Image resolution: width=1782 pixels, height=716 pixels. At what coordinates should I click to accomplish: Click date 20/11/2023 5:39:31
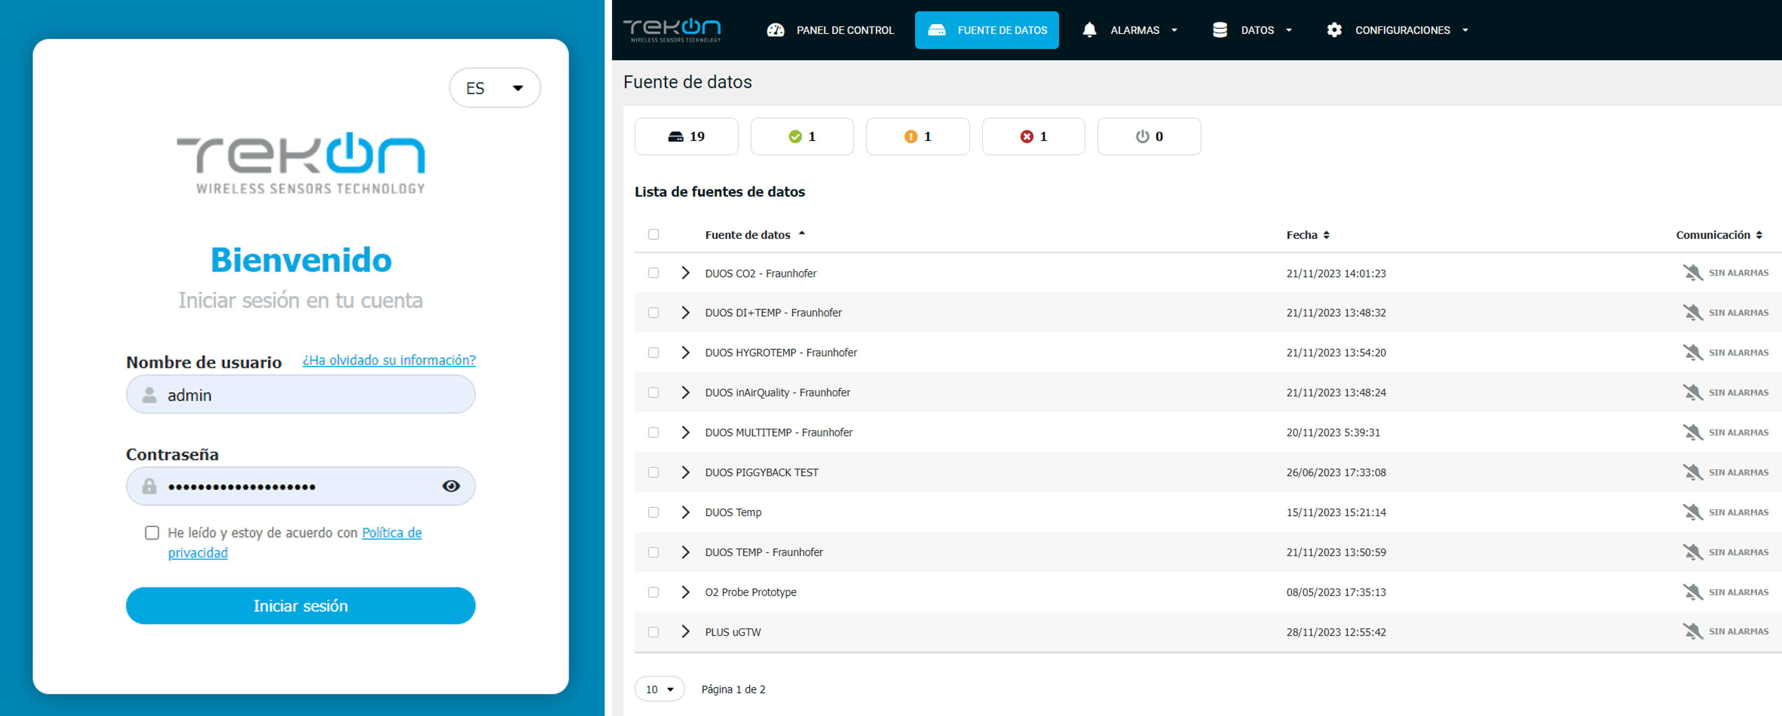[x=1333, y=432]
